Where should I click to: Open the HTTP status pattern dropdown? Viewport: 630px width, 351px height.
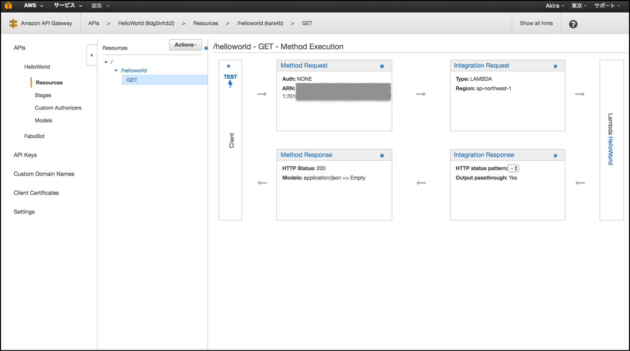[513, 167]
